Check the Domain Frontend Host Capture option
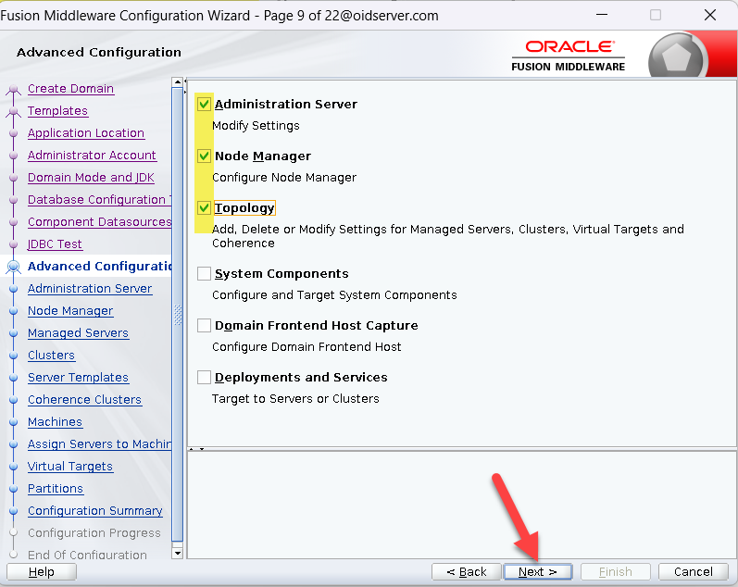 pos(204,326)
